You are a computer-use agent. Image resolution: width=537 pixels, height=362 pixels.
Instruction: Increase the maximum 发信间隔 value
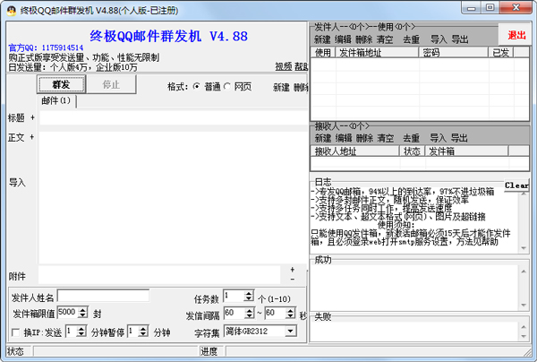pos(290,310)
